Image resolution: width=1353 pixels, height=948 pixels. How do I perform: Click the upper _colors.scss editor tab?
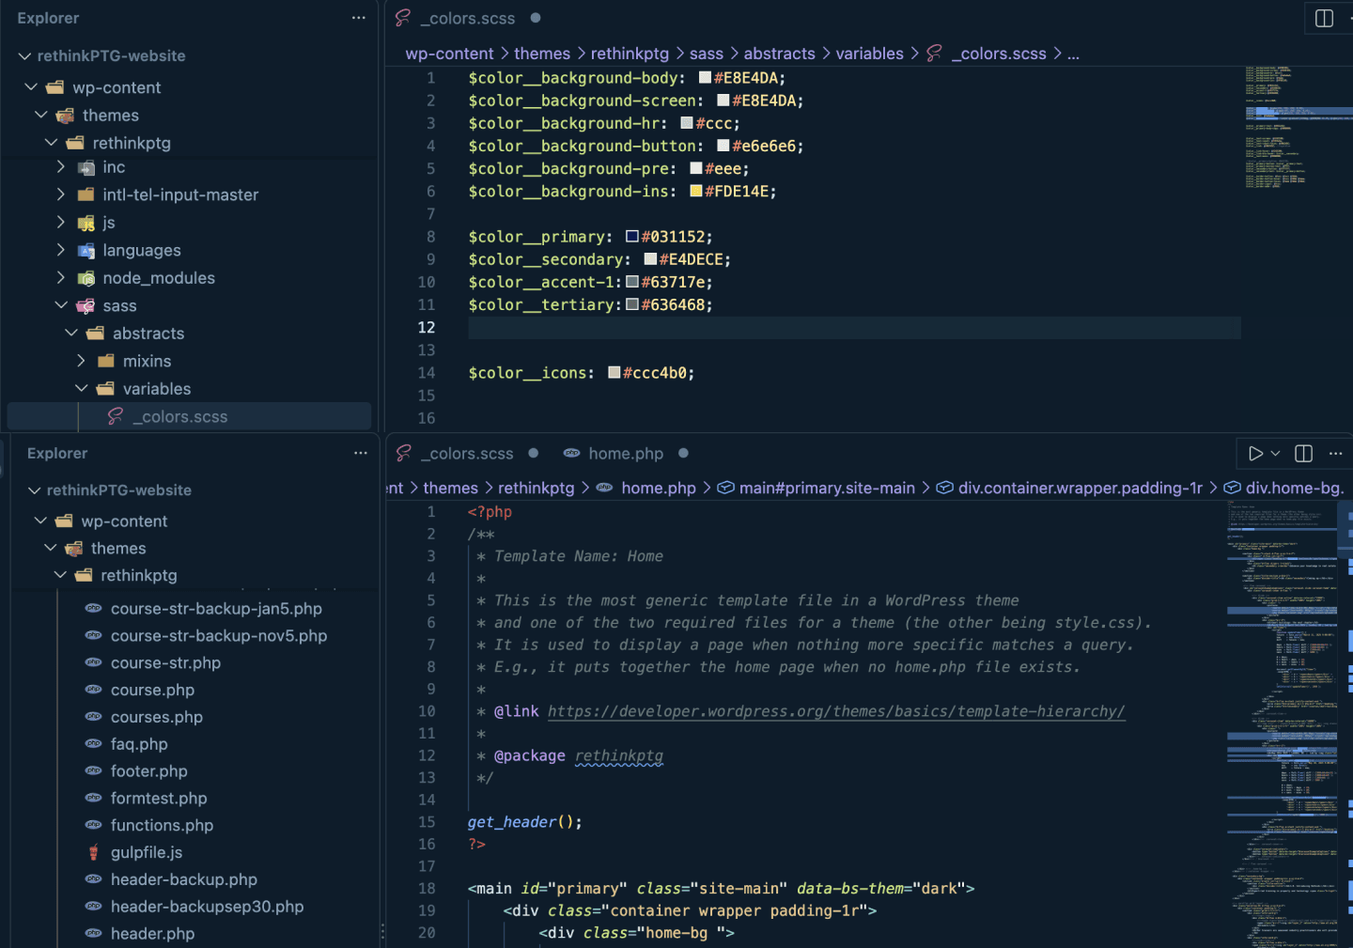click(468, 19)
